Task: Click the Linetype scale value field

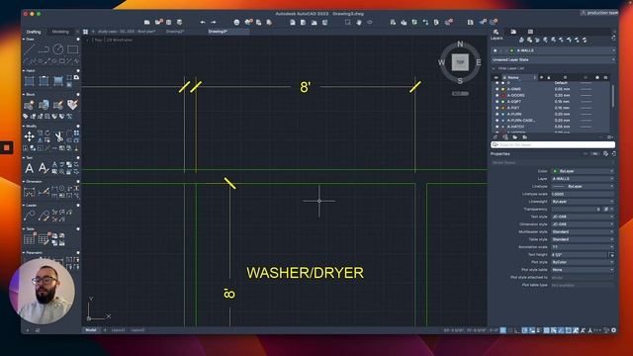Action: click(583, 194)
